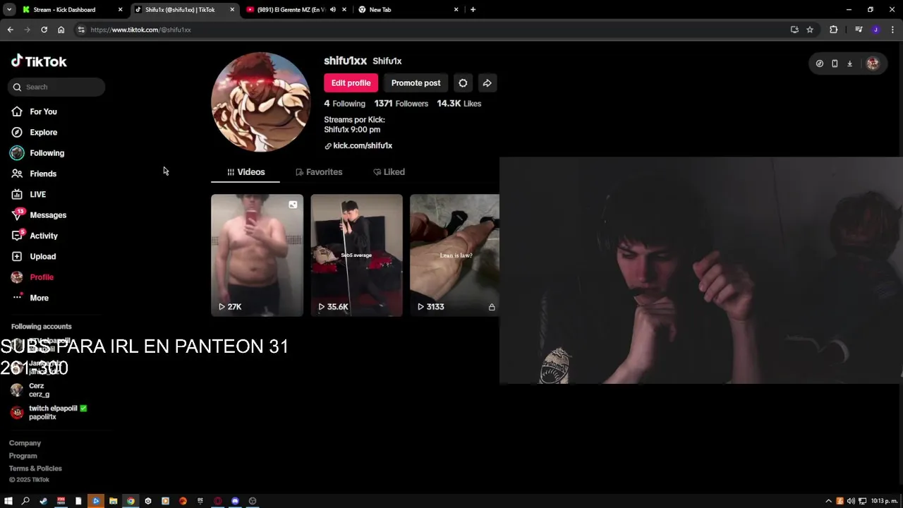Open Chrome profile J avatar
903x508 pixels.
click(x=875, y=30)
